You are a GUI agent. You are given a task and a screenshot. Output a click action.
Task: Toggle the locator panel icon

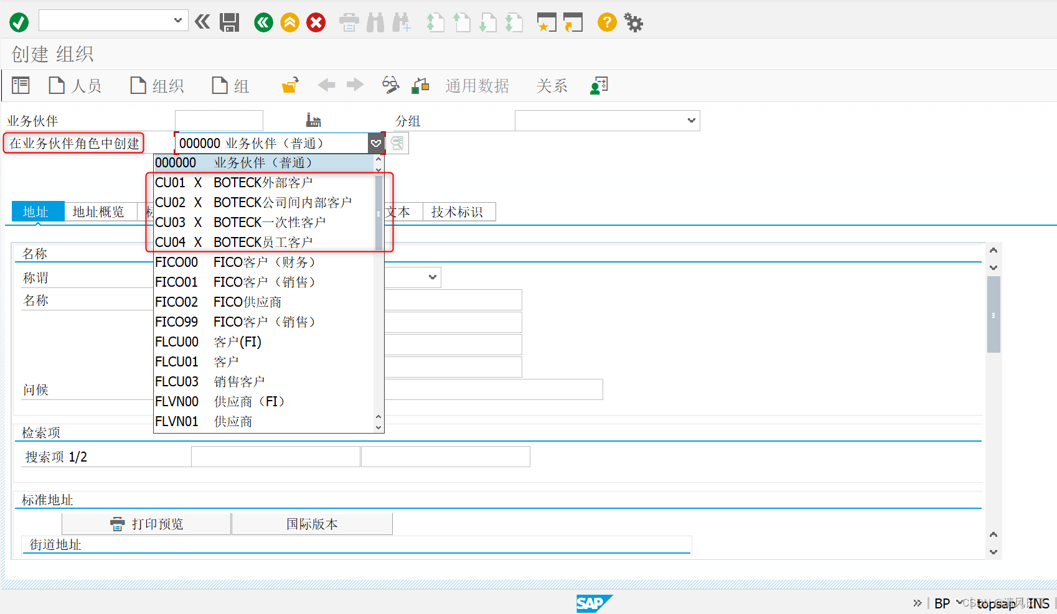[x=21, y=85]
